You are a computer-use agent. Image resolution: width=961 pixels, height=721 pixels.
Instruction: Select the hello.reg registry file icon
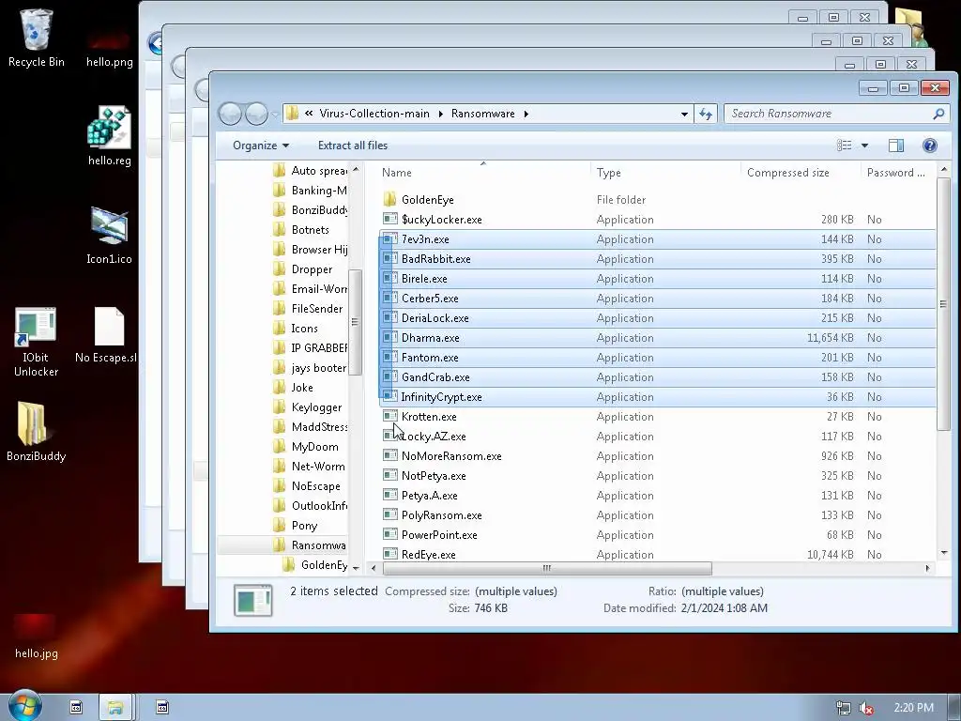[109, 136]
